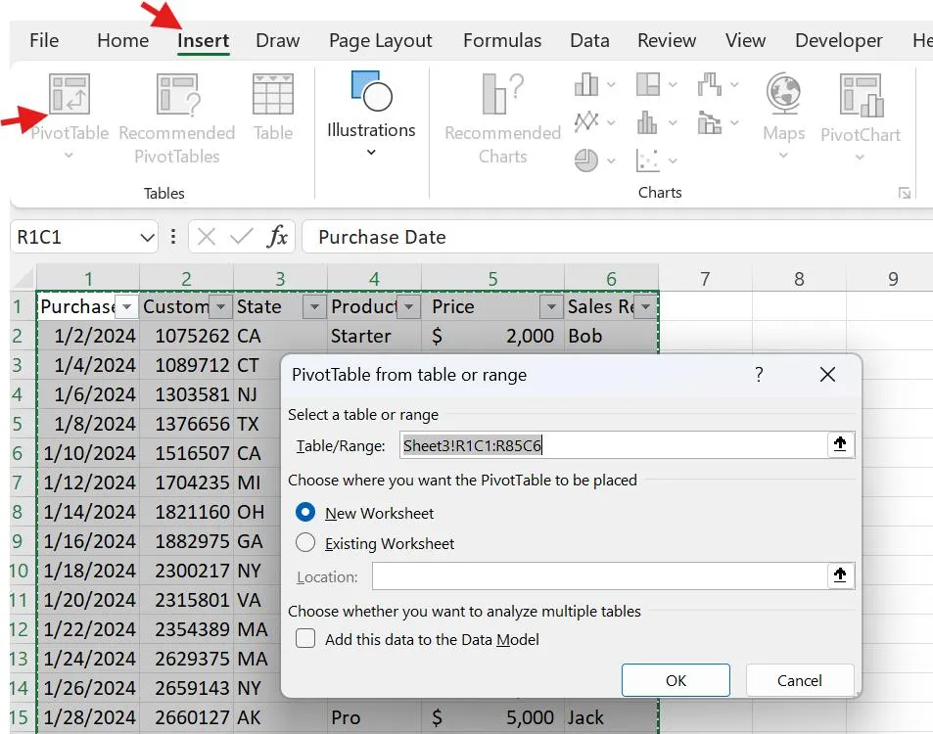The image size is (933, 734).
Task: Collapse dialog for Location selection
Action: [x=840, y=575]
